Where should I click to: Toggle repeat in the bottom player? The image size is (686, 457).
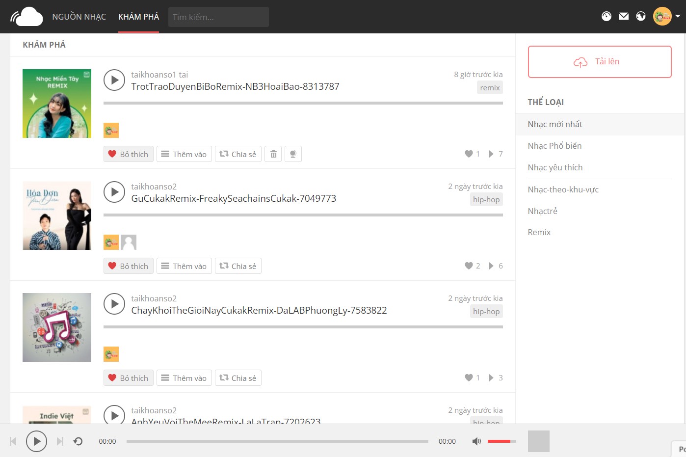pos(78,441)
